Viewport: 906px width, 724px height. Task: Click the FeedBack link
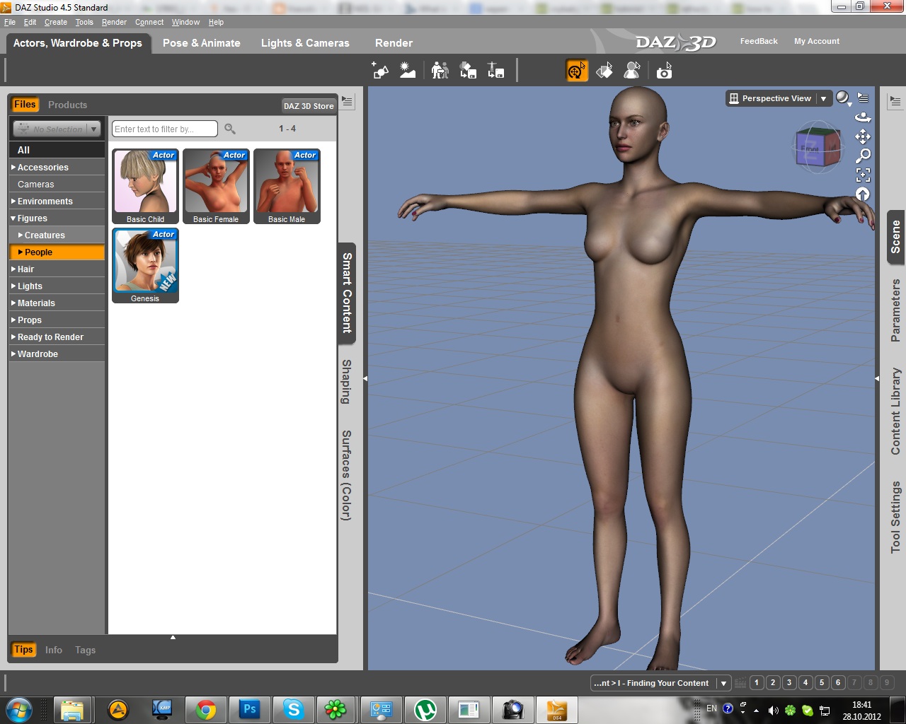759,41
